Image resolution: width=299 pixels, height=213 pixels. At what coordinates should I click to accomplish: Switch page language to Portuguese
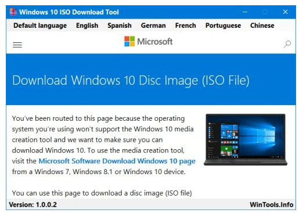point(223,26)
